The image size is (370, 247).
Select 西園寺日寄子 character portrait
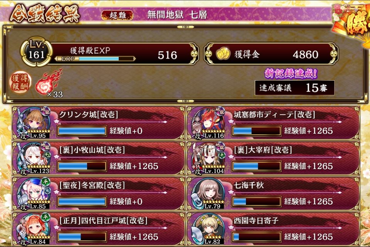208,229
